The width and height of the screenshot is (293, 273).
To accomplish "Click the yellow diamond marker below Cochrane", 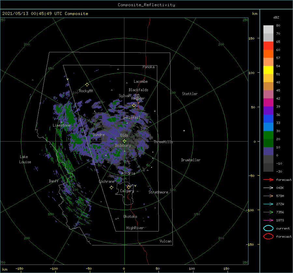I will (x=111, y=188).
